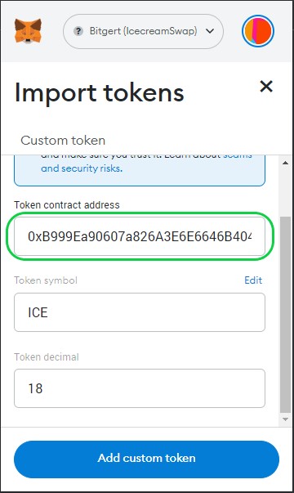Expand the network selector chevron
The width and height of the screenshot is (294, 493).
coord(210,31)
